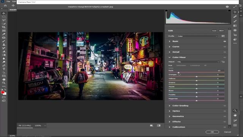The height and width of the screenshot is (137, 243).
Task: Click the Cancel button
Action: tap(227, 132)
